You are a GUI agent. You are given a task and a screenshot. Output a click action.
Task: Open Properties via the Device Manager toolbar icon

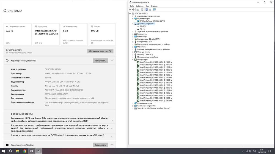click(142, 10)
